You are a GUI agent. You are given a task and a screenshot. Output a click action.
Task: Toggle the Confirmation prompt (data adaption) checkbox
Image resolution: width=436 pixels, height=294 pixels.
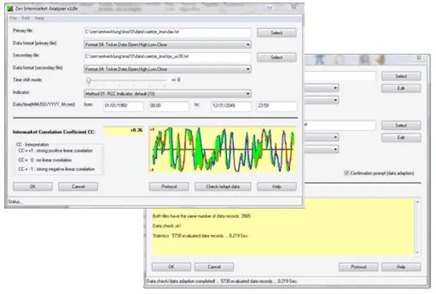coord(347,173)
